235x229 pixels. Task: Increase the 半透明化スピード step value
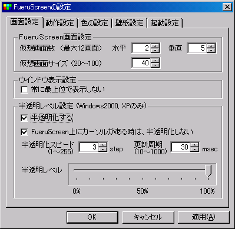102,145
